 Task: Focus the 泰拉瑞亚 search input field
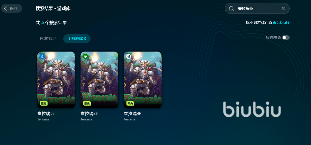pyautogui.click(x=257, y=8)
